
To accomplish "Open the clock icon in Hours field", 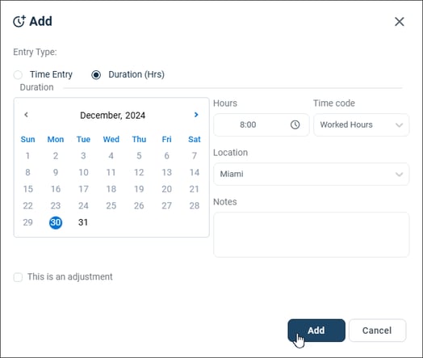I will [x=295, y=124].
